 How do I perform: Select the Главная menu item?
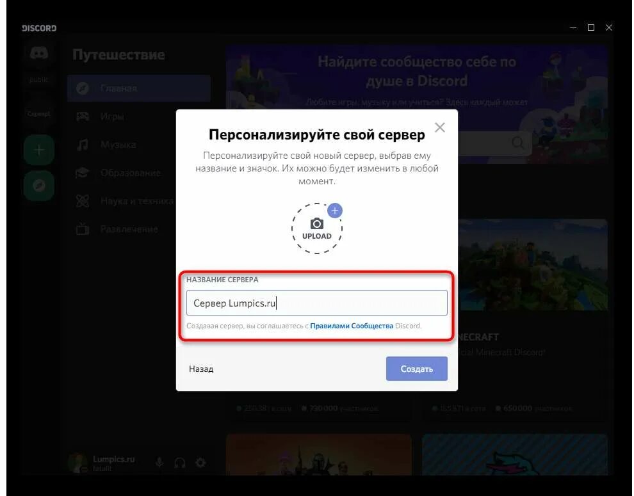[x=139, y=88]
